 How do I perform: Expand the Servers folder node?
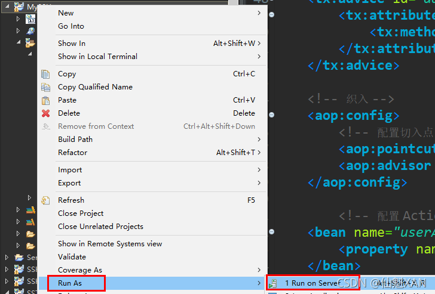point(7,257)
